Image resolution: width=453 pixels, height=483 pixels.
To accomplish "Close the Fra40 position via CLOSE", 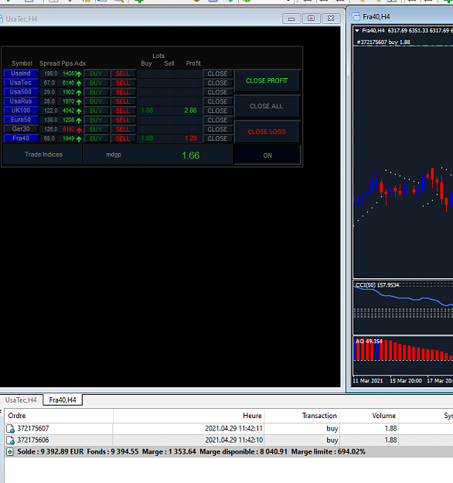I will click(217, 138).
